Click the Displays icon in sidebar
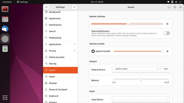The width and height of the screenshot is (184, 103). [x=46, y=83]
